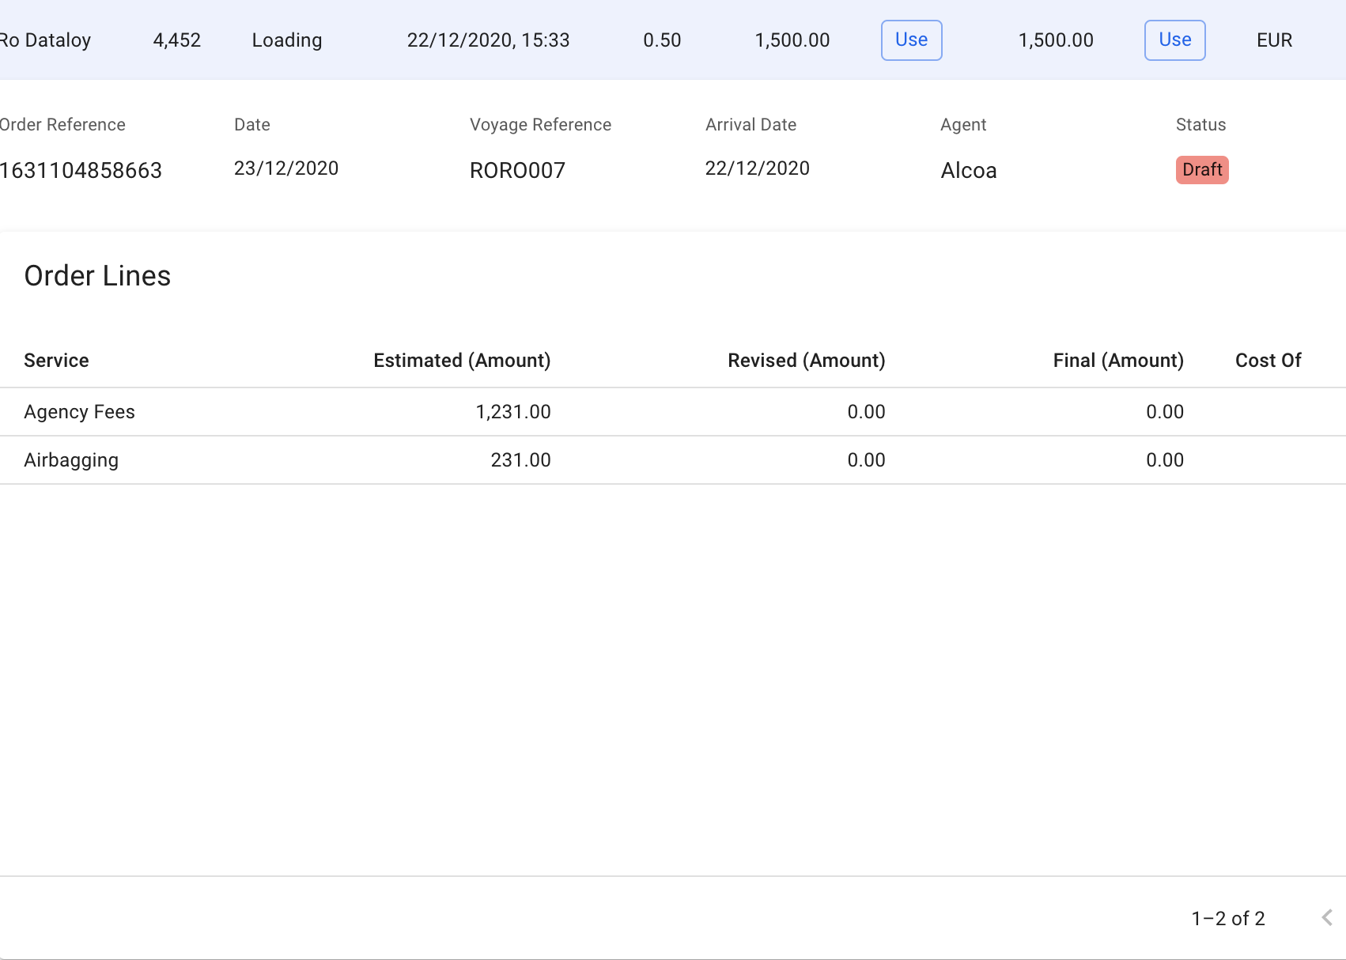Screen dimensions: 1346x960
Task: Click the Estimated (Amount) column header
Action: click(462, 361)
